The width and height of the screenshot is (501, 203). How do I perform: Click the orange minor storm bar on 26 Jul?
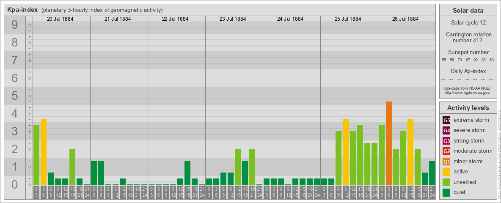pos(388,143)
